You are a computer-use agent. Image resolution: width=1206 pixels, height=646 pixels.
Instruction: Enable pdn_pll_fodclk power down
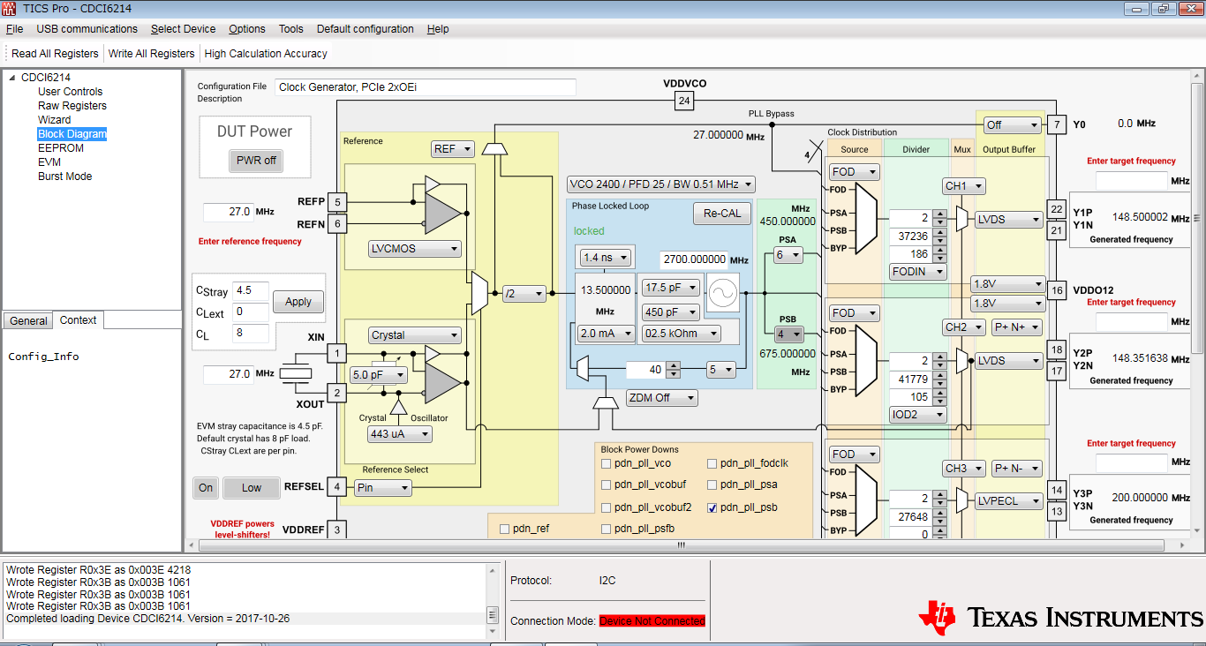[x=712, y=463]
